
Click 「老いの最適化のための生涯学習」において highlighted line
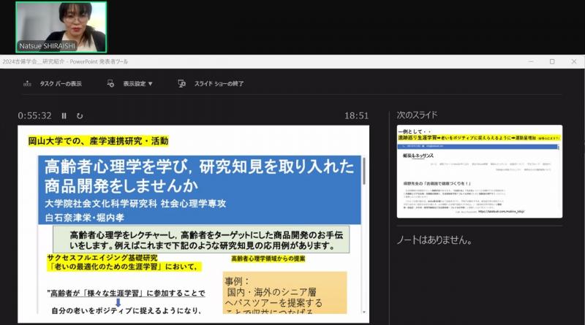(124, 267)
